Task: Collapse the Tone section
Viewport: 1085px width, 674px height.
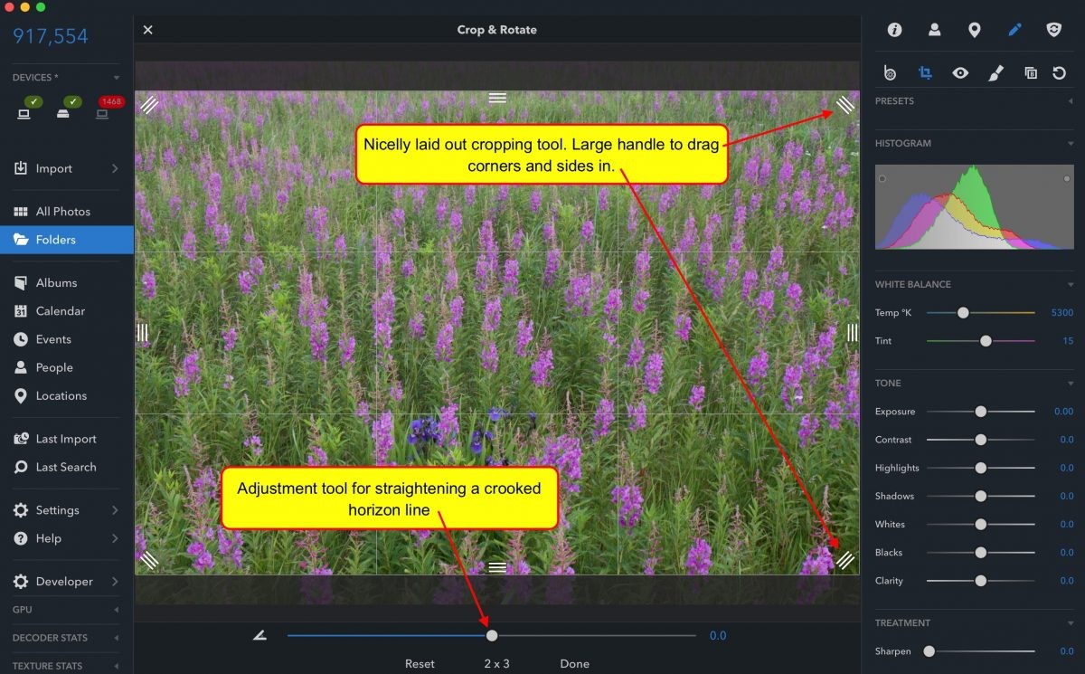Action: pos(1071,383)
